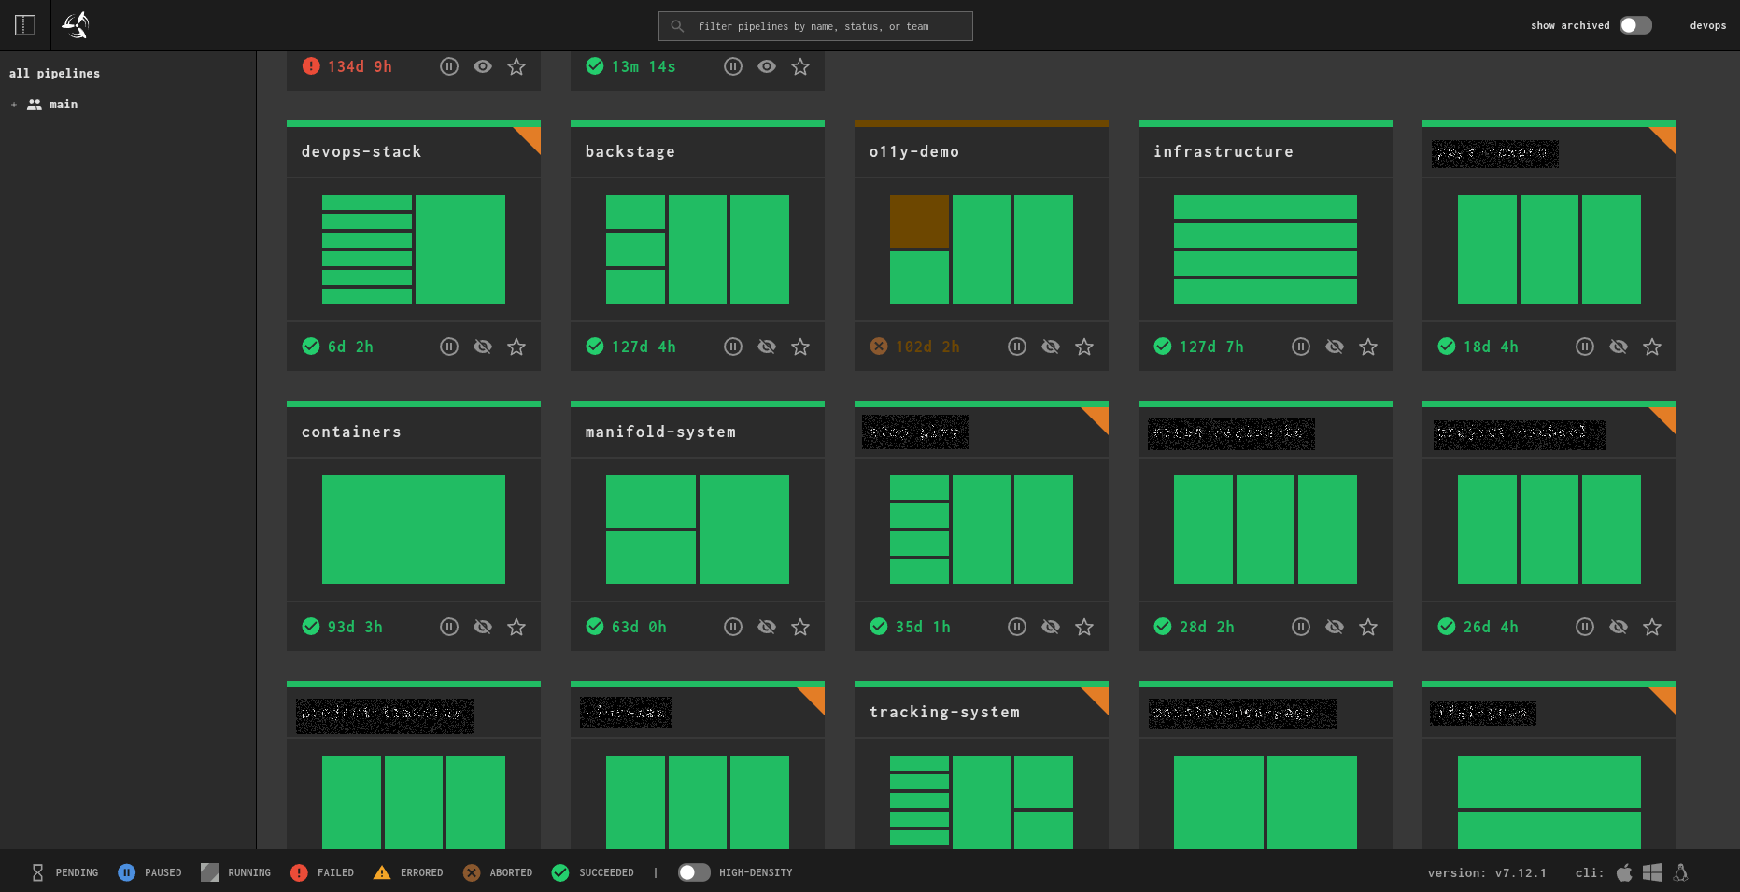This screenshot has width=1740, height=892.
Task: Download the Windows CLI
Action: coord(1652,872)
